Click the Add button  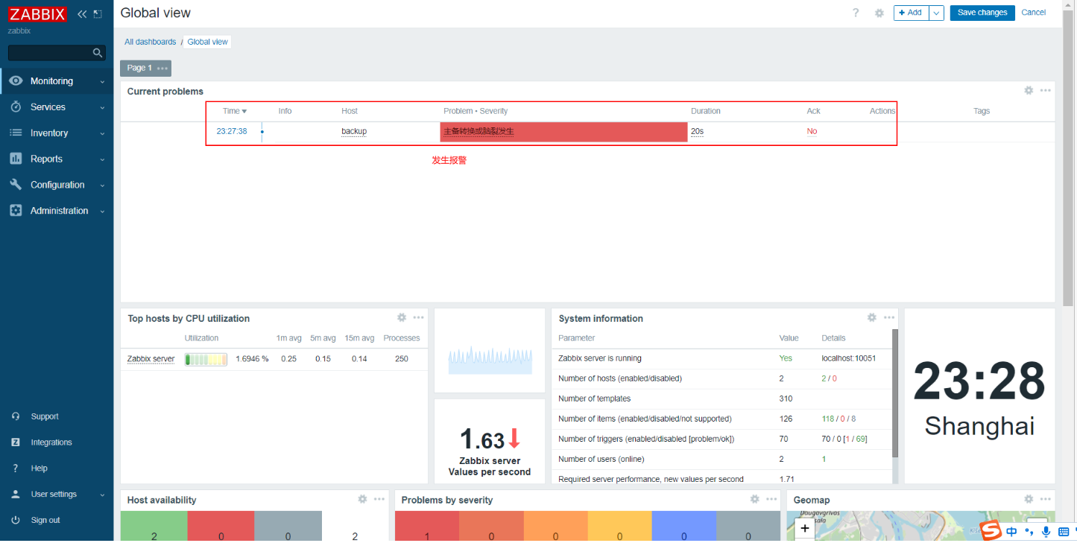pos(911,13)
